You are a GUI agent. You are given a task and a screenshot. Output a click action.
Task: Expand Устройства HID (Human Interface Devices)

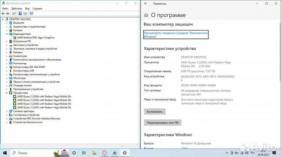click(x=7, y=119)
